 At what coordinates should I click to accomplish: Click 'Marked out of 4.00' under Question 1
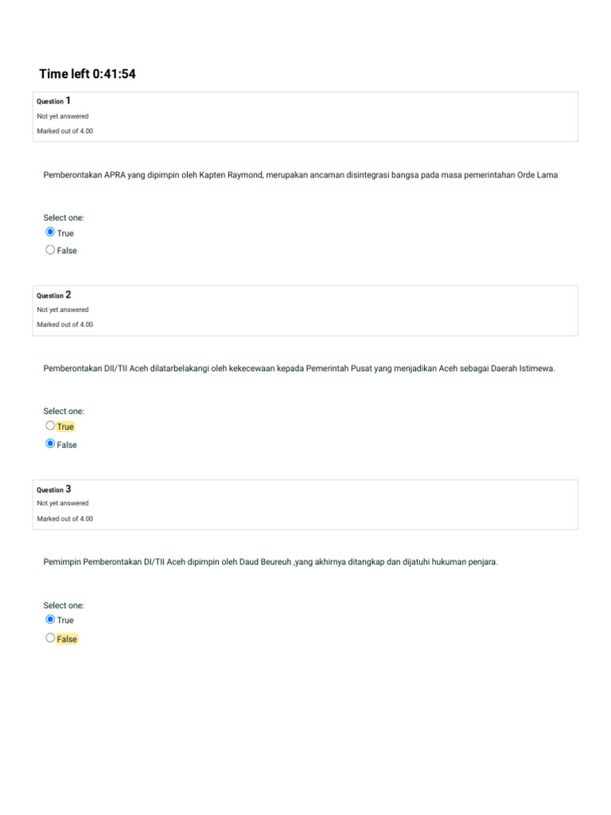click(64, 131)
